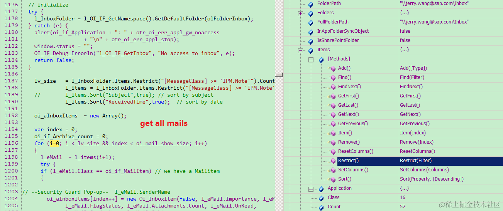Click the Add([Type]) signature value
This screenshot has height=211, width=503.
pyautogui.click(x=413, y=68)
